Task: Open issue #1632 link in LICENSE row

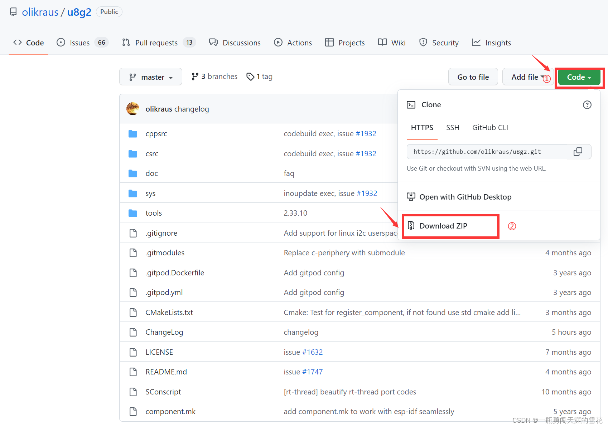Action: (313, 352)
